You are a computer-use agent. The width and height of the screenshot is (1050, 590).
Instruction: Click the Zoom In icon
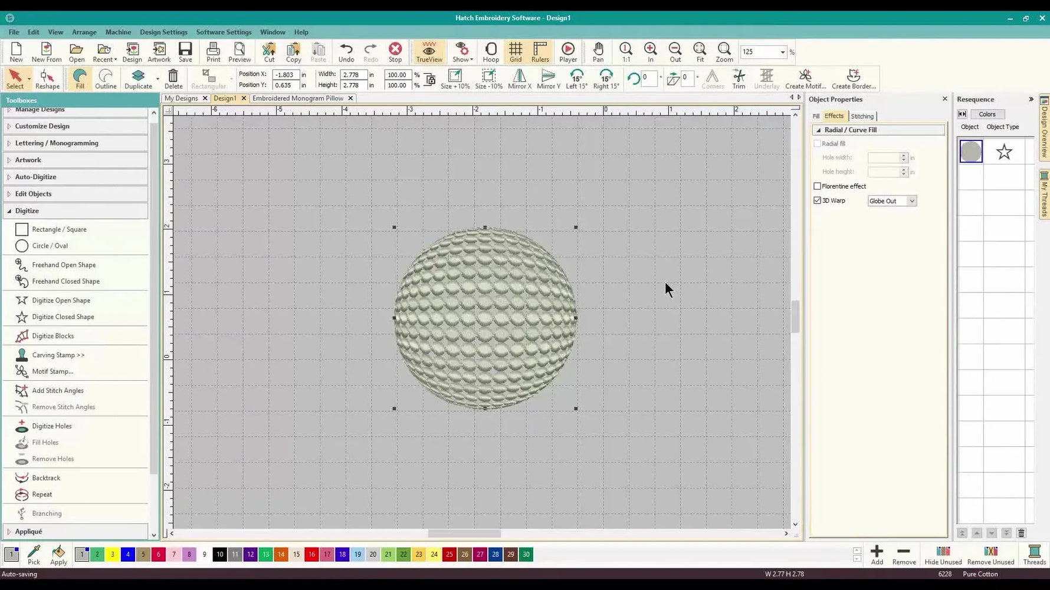651,52
